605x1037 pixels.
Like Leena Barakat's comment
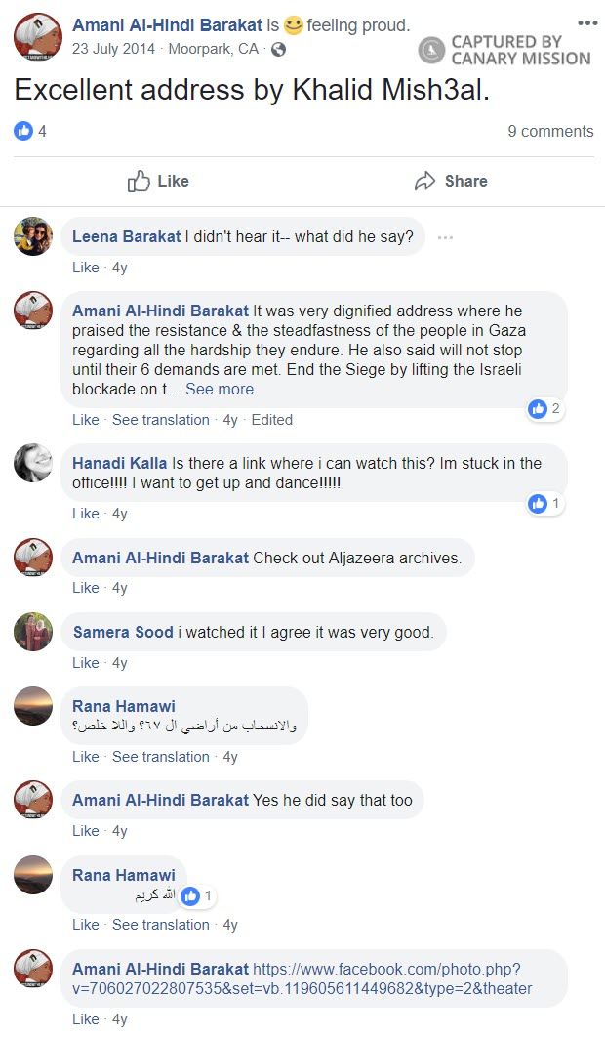[85, 268]
